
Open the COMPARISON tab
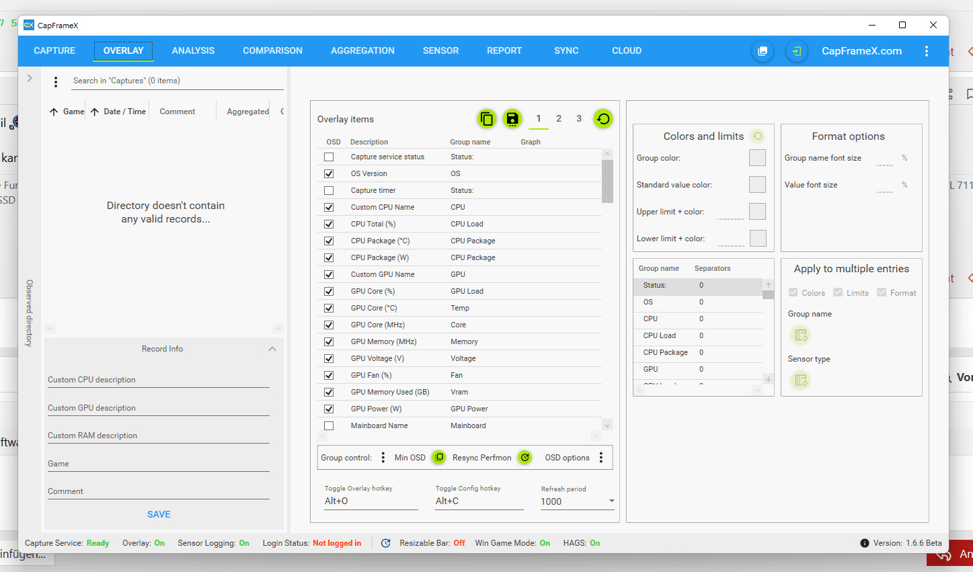[x=272, y=50]
